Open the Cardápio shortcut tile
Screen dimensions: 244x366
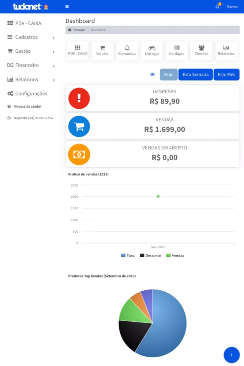click(x=177, y=51)
